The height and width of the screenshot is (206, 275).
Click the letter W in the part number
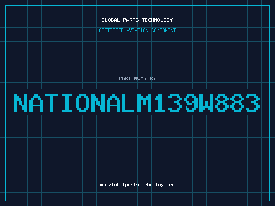[x=206, y=103]
